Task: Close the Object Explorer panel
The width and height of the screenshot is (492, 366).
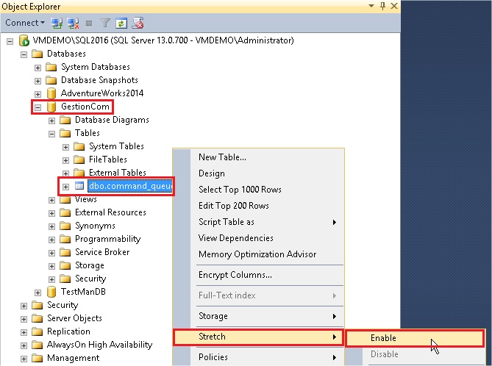Action: click(394, 6)
